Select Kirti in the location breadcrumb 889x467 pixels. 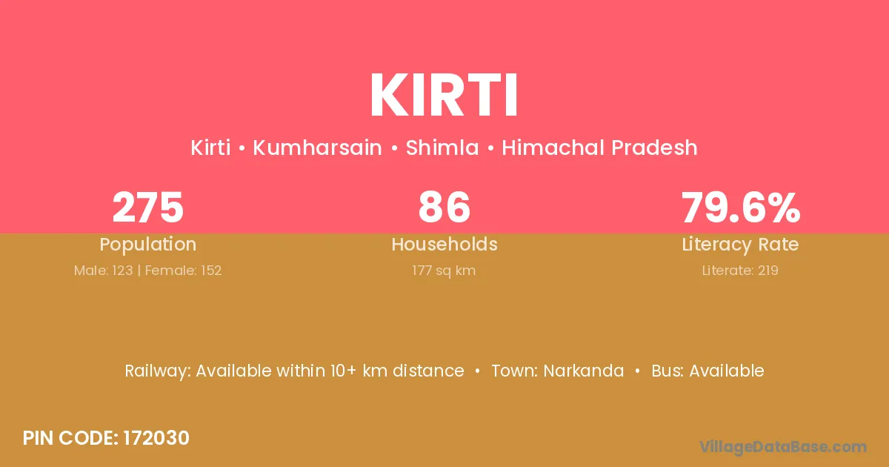[x=210, y=148]
